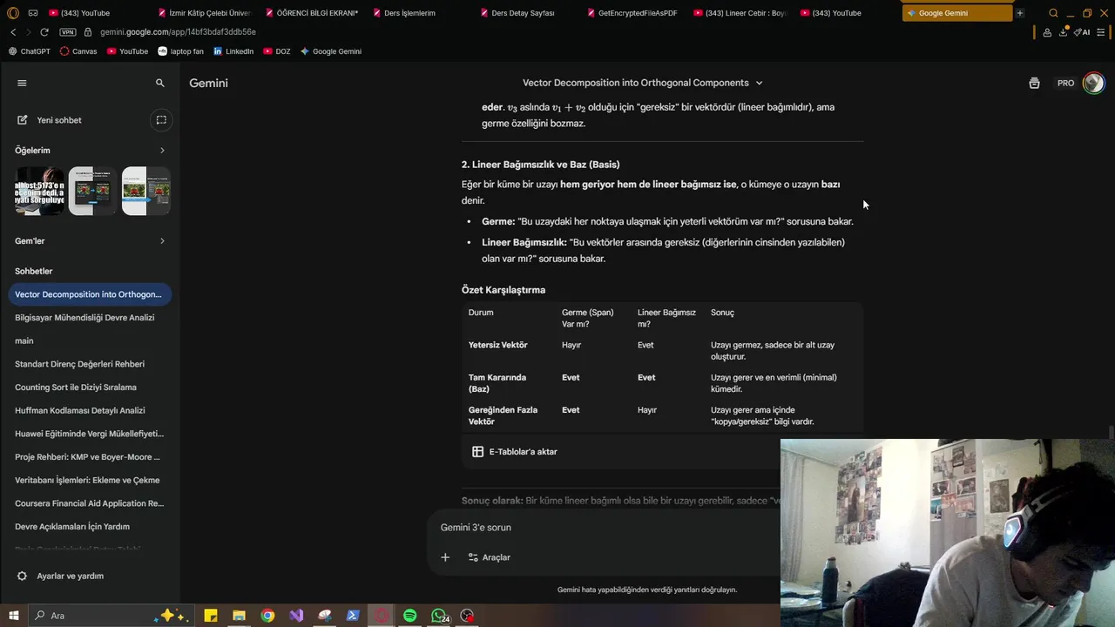This screenshot has width=1115, height=627.
Task: Open the Google account avatar
Action: click(1093, 83)
